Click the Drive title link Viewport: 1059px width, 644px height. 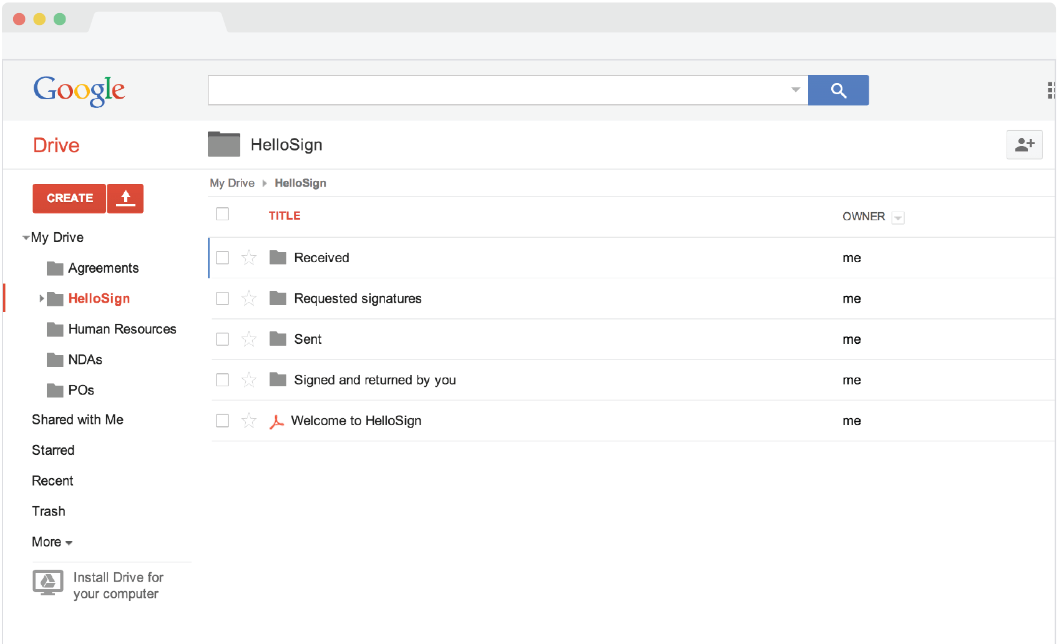pos(56,145)
